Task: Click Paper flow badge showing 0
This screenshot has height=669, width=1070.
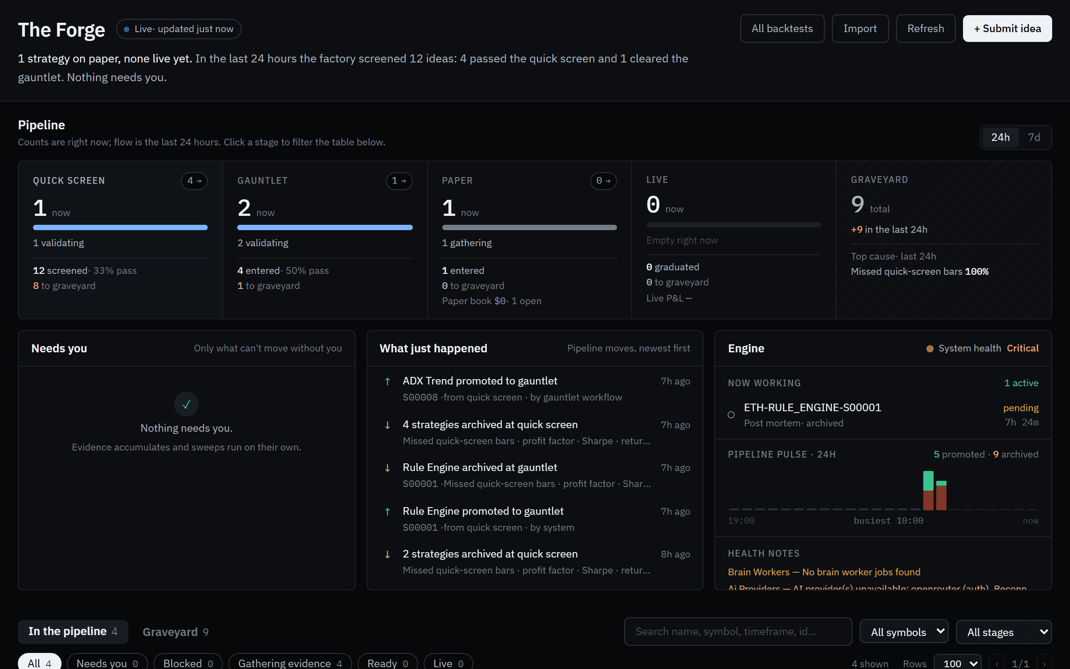Action: coord(603,181)
